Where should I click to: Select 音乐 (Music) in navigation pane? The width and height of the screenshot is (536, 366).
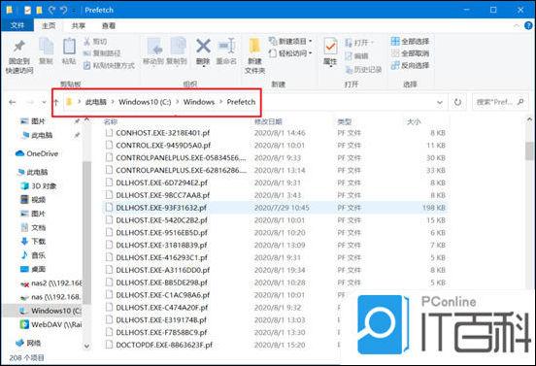(x=33, y=255)
